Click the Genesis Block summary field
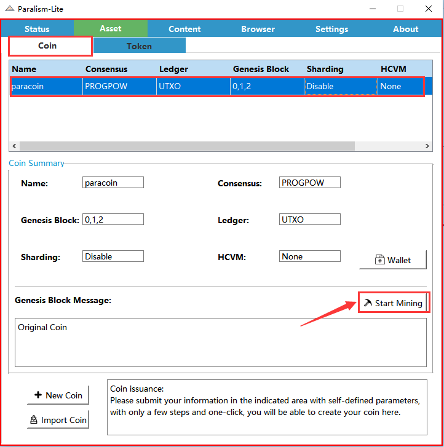Screen dimensions: 444x447 [x=113, y=220]
